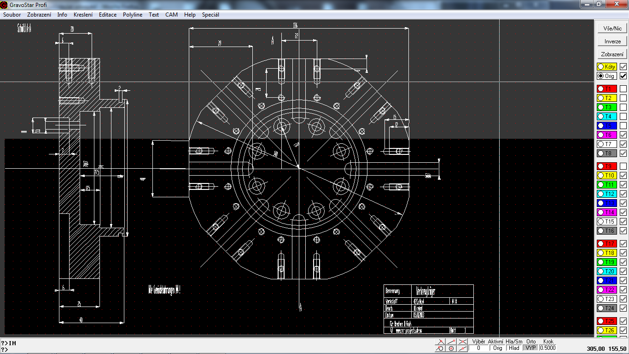Expand the Soubor menu
The width and height of the screenshot is (629, 354).
tap(12, 15)
